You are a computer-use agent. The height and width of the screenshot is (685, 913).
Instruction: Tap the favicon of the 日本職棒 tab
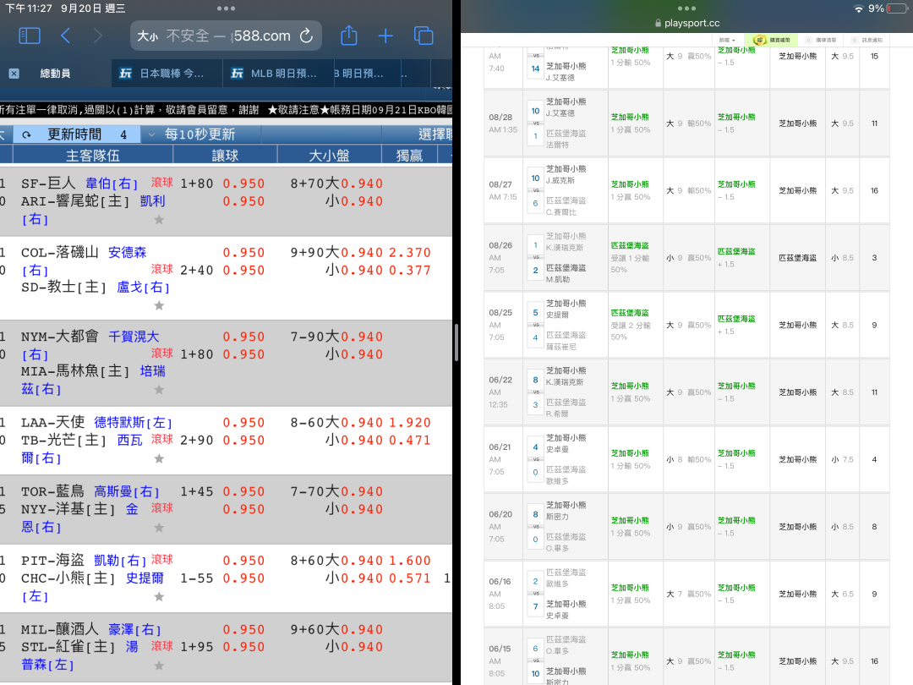pos(125,74)
